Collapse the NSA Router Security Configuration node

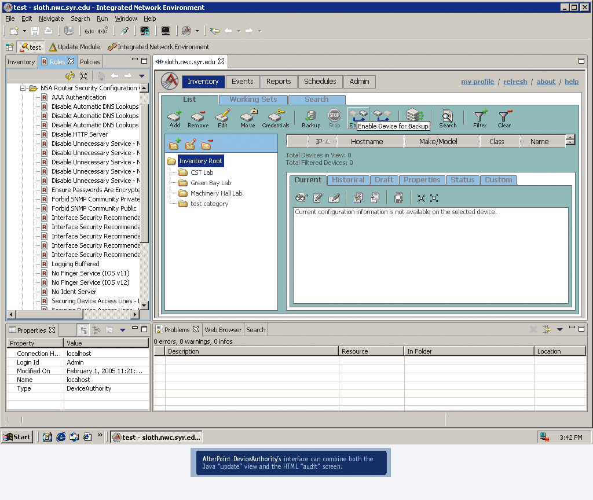[x=23, y=88]
